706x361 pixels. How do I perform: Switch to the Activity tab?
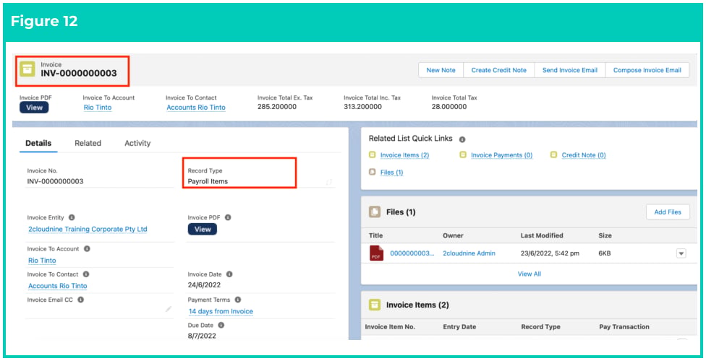pyautogui.click(x=137, y=144)
